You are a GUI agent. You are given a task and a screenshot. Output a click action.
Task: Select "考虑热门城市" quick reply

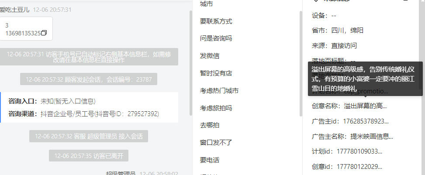click(219, 90)
